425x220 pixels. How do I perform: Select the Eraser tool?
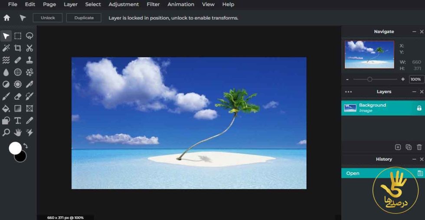pos(18,96)
